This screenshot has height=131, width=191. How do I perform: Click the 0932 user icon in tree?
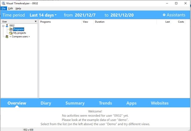tap(7, 25)
